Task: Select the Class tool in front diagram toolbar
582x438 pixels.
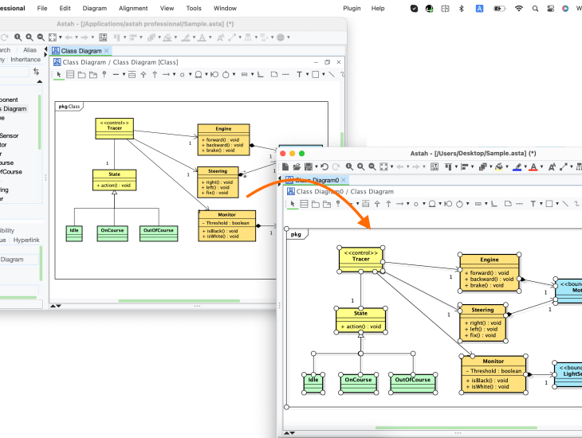Action: point(304,204)
